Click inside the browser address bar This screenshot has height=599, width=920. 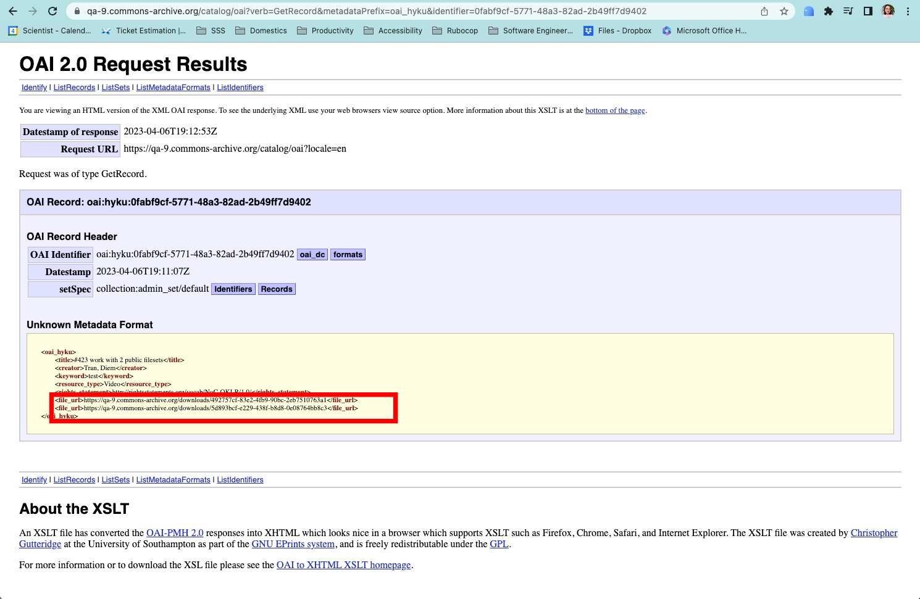point(370,10)
